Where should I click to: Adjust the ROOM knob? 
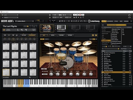pyautogui.click(x=51, y=74)
